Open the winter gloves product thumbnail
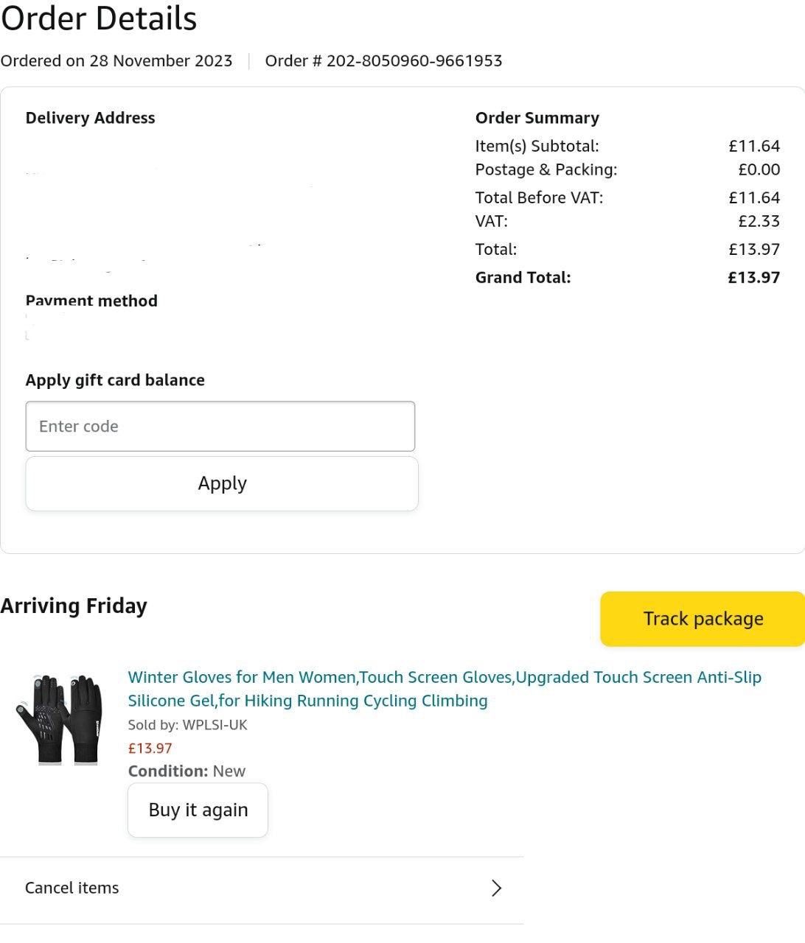 click(x=60, y=719)
